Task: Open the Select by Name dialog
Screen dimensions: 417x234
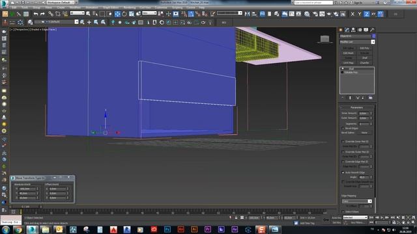Action: pyautogui.click(x=95, y=14)
